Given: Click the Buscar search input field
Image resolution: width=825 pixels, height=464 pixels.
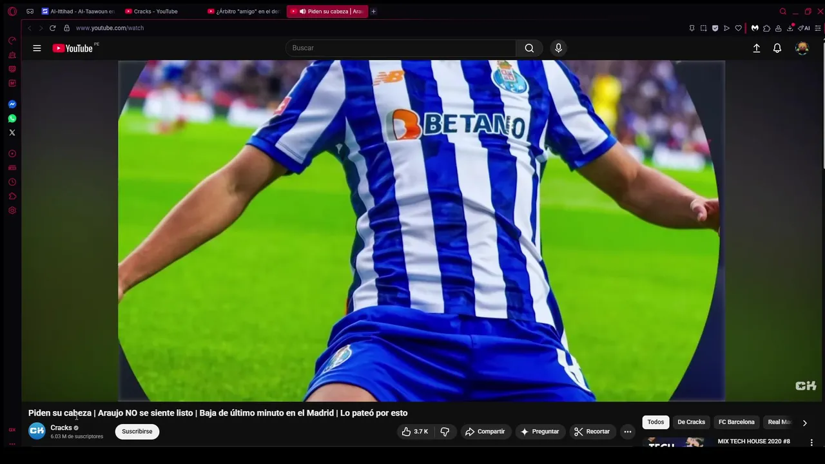Looking at the screenshot, I should pyautogui.click(x=401, y=48).
